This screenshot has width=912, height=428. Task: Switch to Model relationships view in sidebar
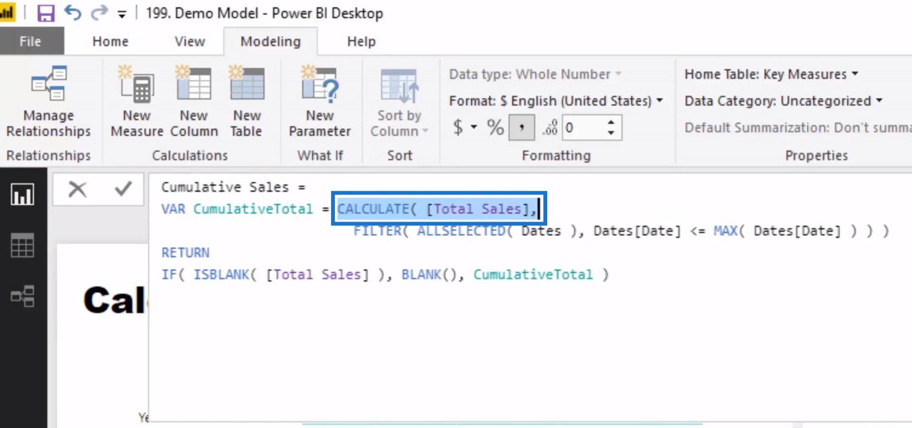(23, 297)
